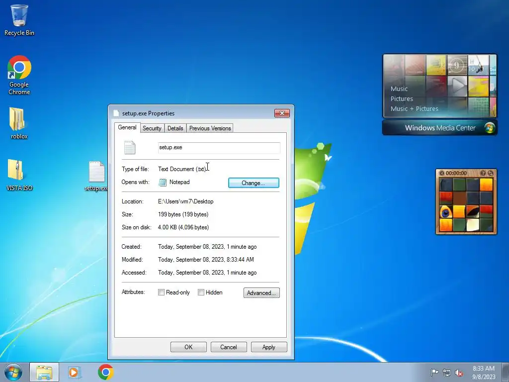Click the toucan eye puzzle tile
509x382 pixels.
pyautogui.click(x=446, y=212)
